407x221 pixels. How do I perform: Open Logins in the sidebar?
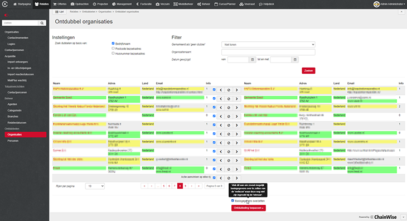[x=11, y=44]
